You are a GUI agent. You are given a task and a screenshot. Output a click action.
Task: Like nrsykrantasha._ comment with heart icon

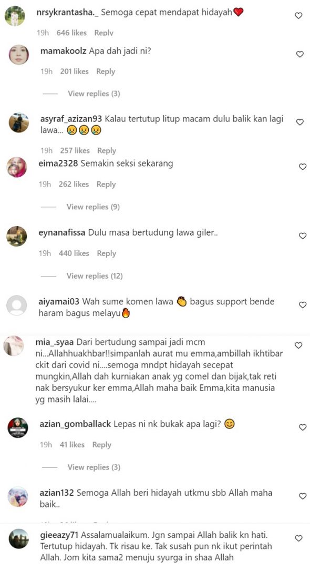[298, 16]
